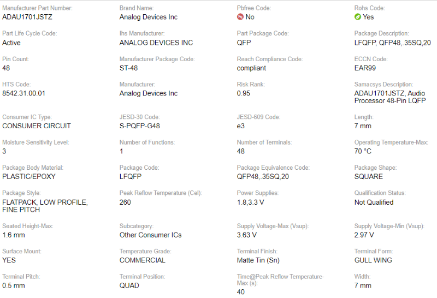Click the Supply Voltage-Max value 3.63 V
The height and width of the screenshot is (298, 437).
point(247,235)
